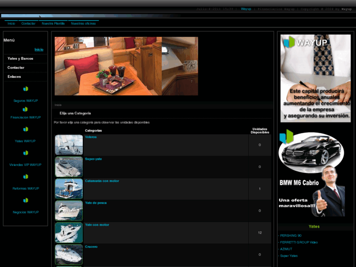Click the Yate de pesca link
Screen dimensions: 356x267
tap(95, 203)
